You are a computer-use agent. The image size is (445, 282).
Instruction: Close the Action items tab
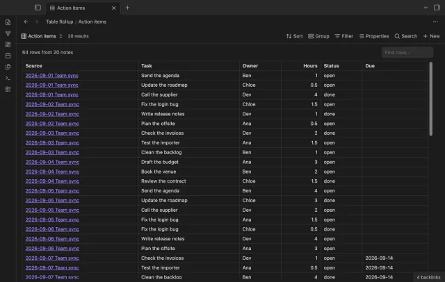pos(113,8)
